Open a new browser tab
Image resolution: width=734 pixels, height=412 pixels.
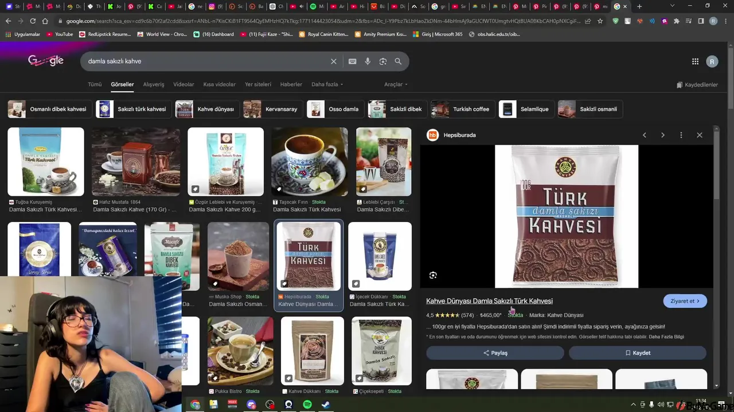pyautogui.click(x=639, y=6)
